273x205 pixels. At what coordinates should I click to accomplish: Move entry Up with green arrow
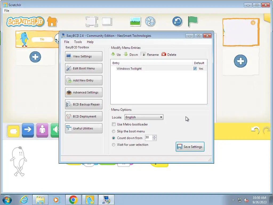116,54
